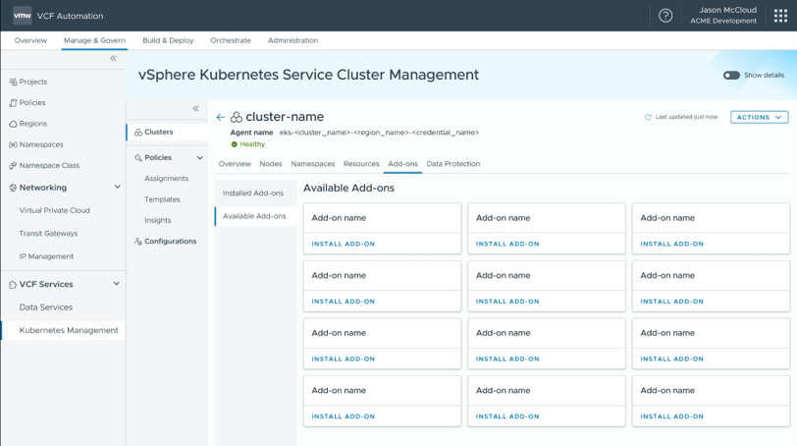Screen dimensions: 797x446
Task: Collapse the Policies sub-menu chevron
Action: tap(200, 157)
